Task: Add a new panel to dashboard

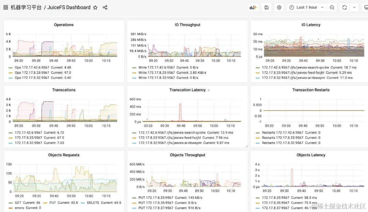Action: click(x=253, y=7)
